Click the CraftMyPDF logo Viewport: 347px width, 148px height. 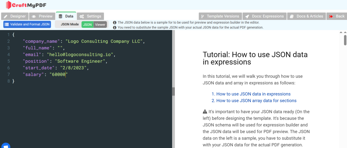[x=26, y=5]
